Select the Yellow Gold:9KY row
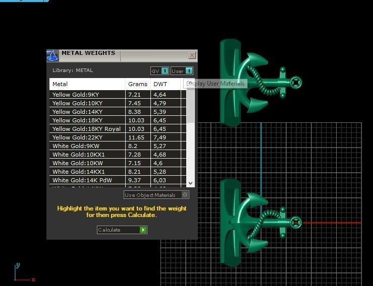 [118, 95]
